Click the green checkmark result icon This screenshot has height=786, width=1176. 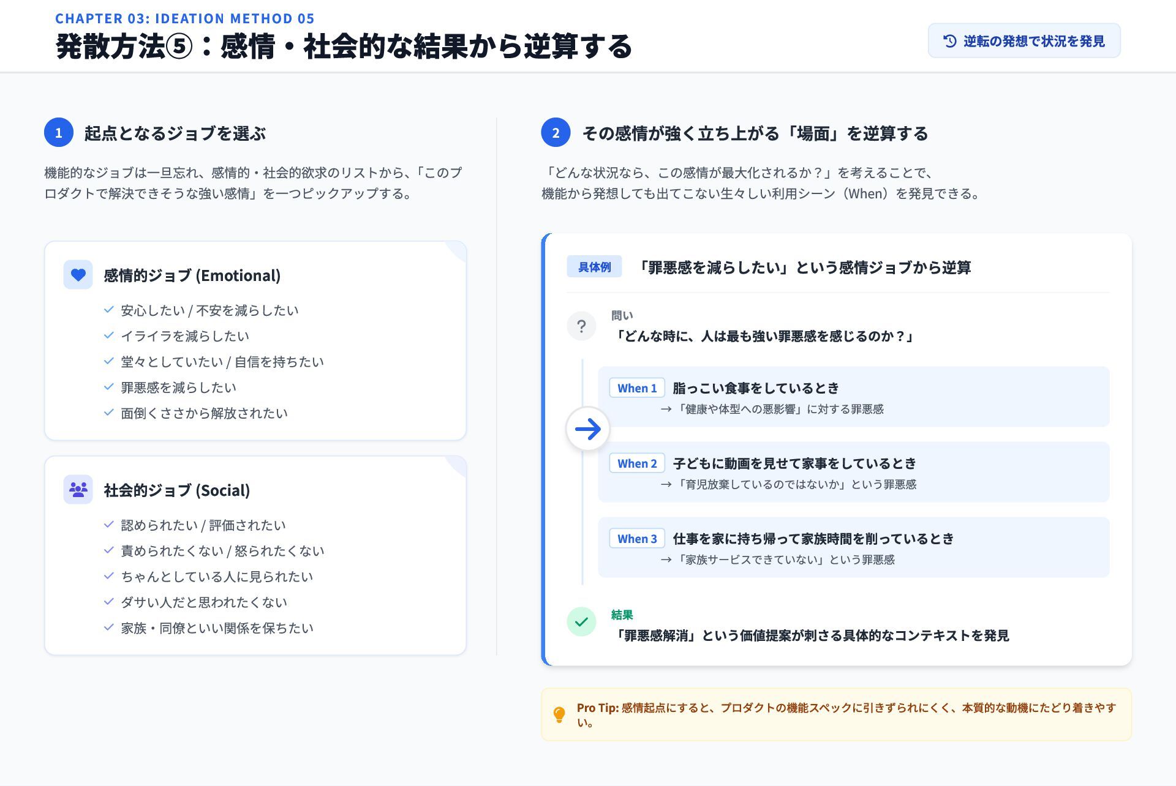(581, 622)
